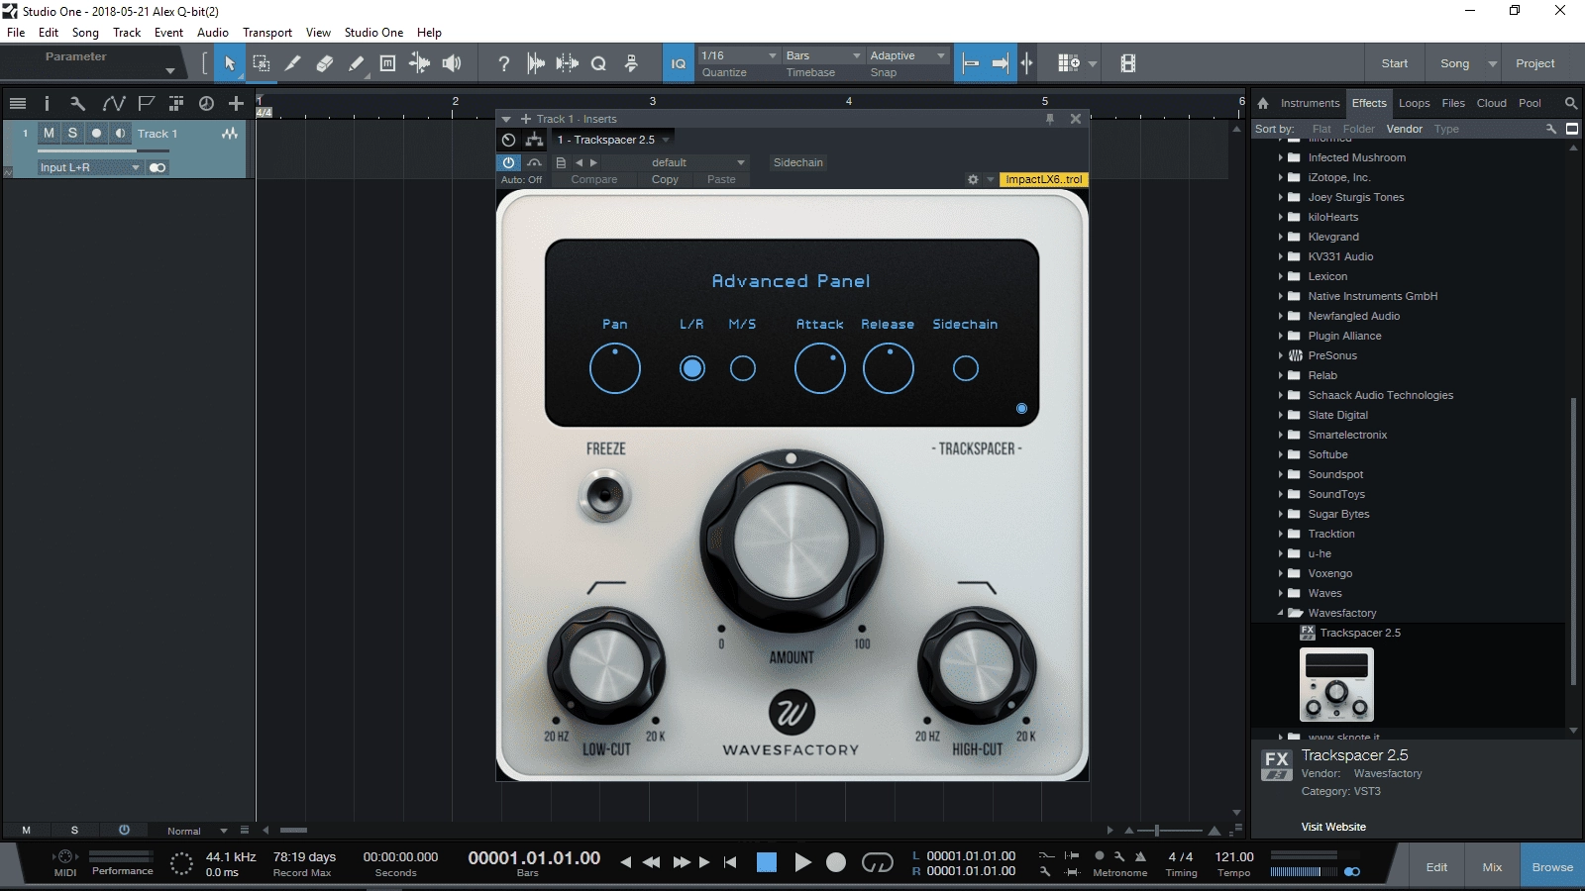Open the video player icon
1585x891 pixels.
(1127, 63)
